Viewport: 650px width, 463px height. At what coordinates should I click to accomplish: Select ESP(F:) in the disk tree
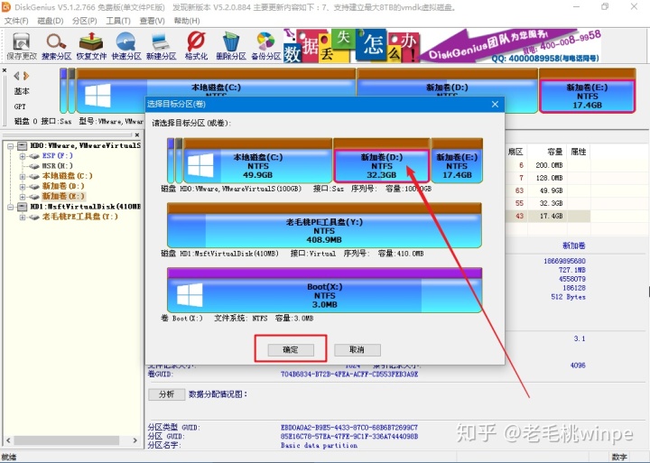pyautogui.click(x=58, y=156)
